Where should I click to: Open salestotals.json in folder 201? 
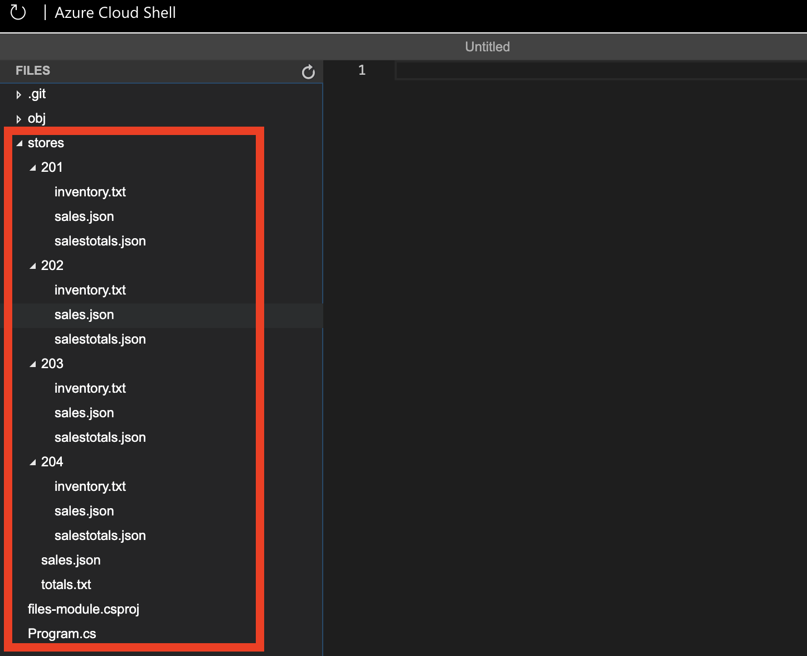point(100,241)
